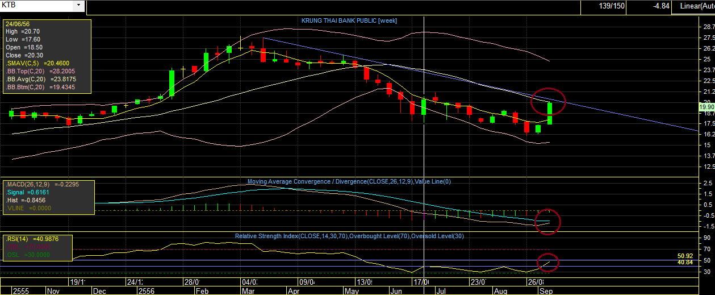
Task: Click the .VLINE =0.0000 label
Action: [28, 209]
